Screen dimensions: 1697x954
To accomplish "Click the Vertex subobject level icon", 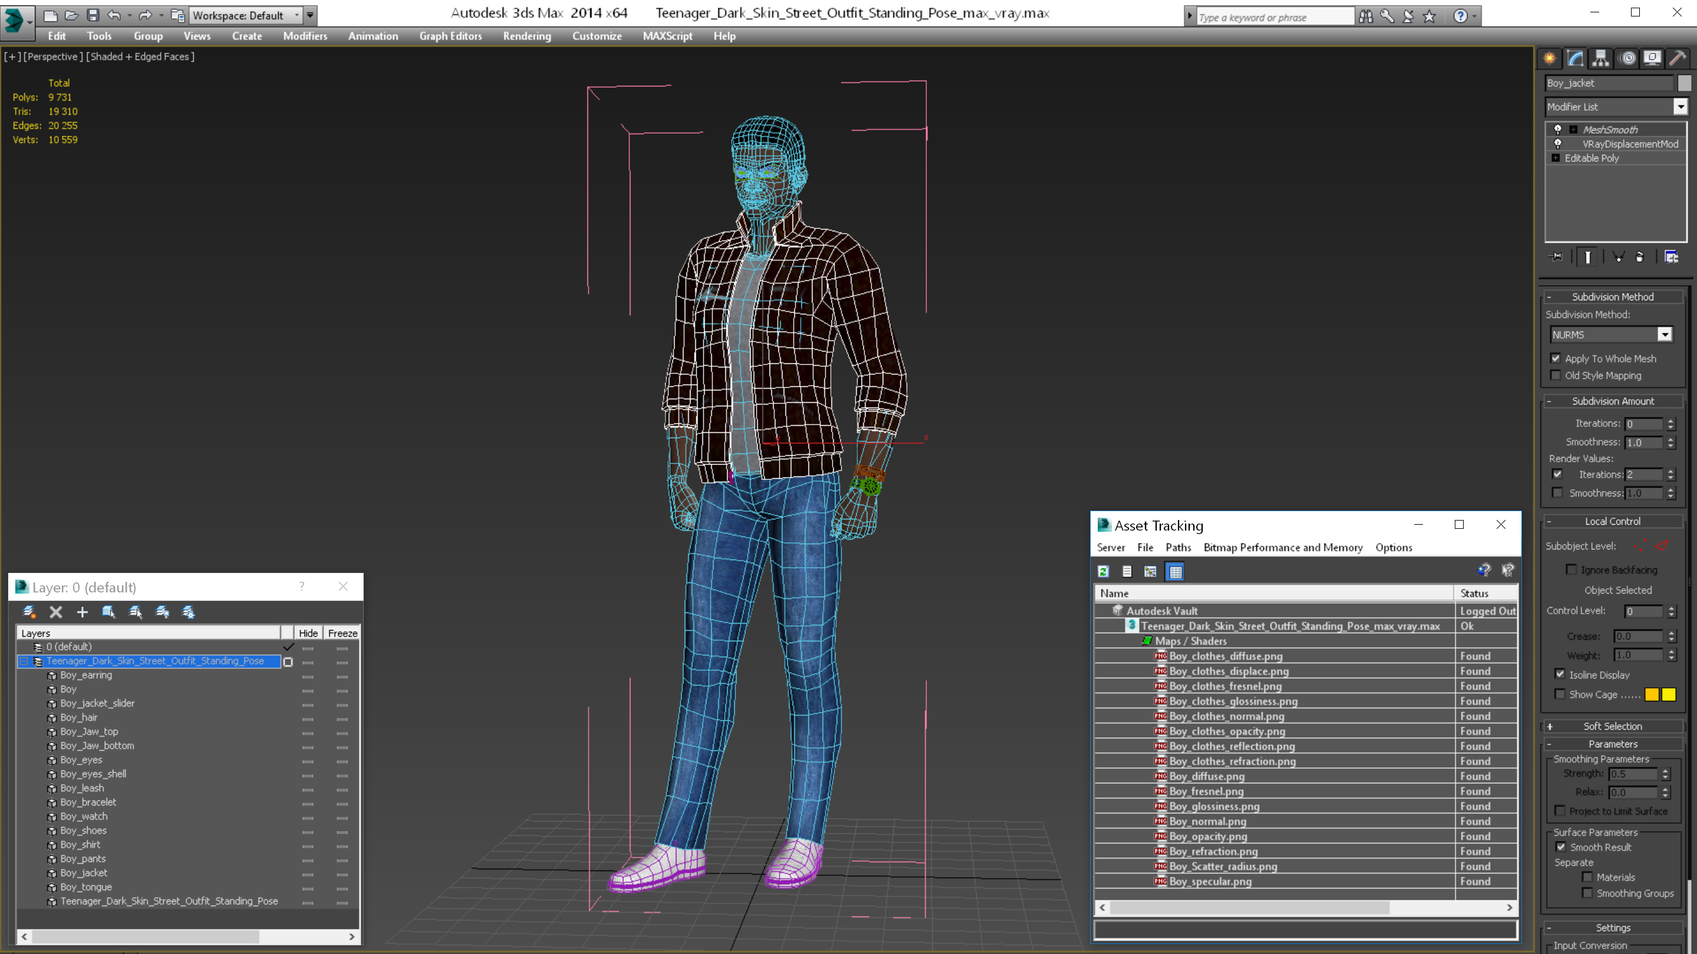I will tap(1640, 546).
